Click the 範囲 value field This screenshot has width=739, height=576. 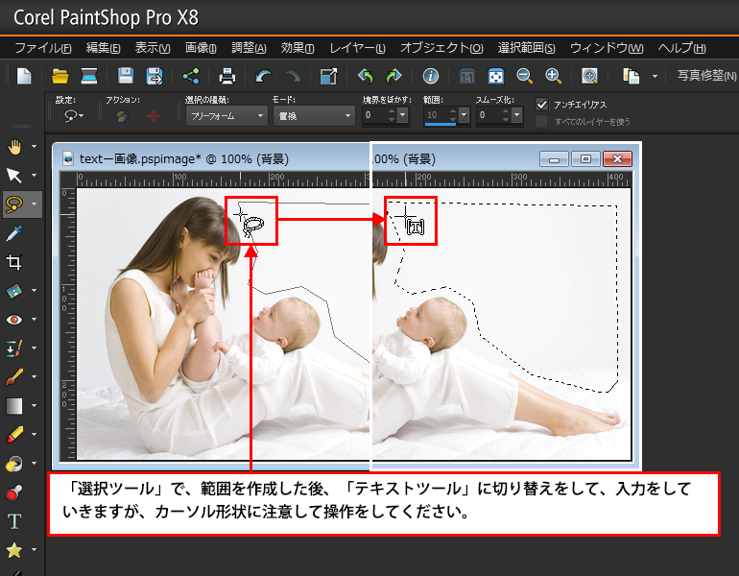click(x=437, y=115)
